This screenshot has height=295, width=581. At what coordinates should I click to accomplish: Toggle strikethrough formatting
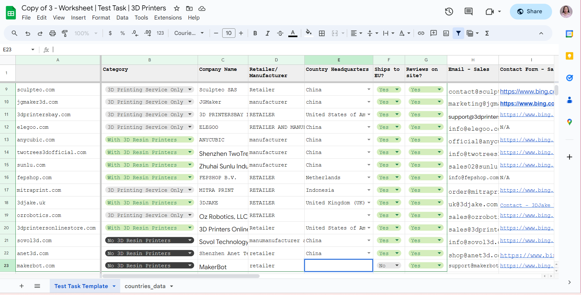click(280, 33)
